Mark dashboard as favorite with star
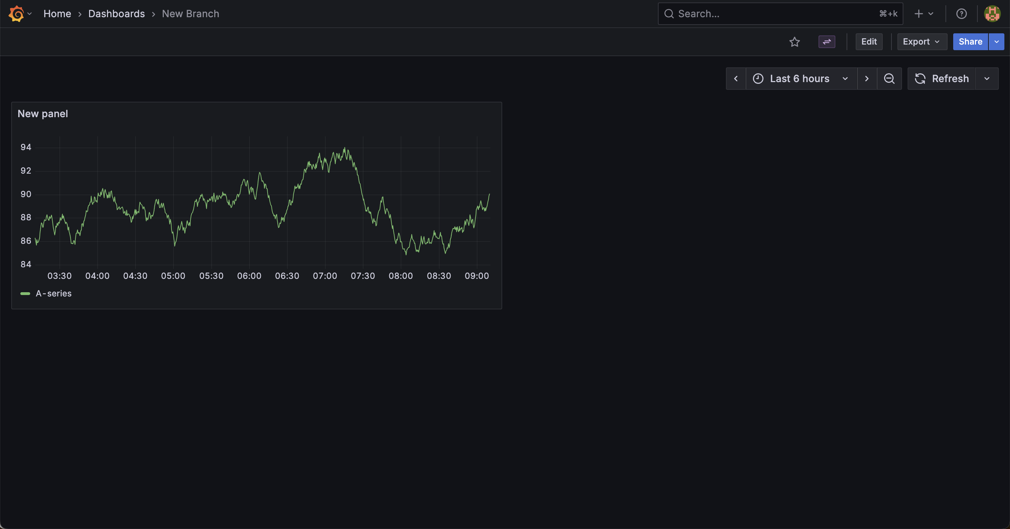Viewport: 1010px width, 529px height. pyautogui.click(x=794, y=41)
